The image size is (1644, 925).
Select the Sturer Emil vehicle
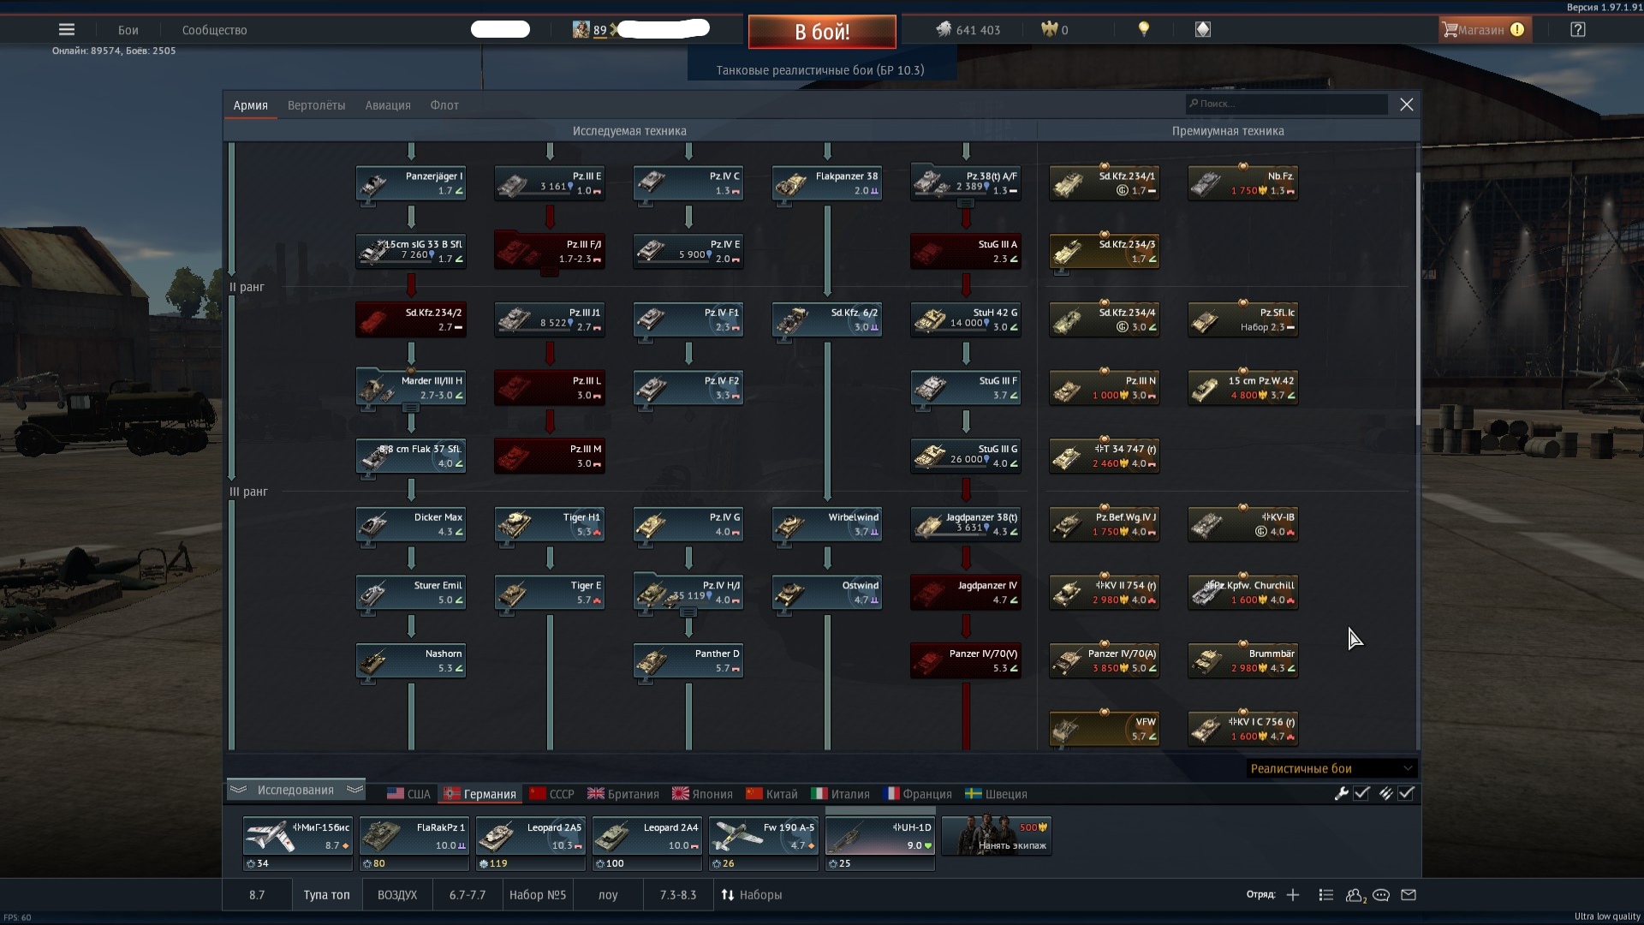point(411,592)
